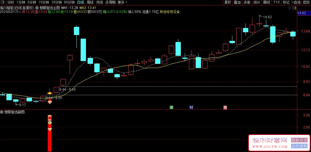Select the 5分钟 period tab
311x152 pixels.
point(31,2)
